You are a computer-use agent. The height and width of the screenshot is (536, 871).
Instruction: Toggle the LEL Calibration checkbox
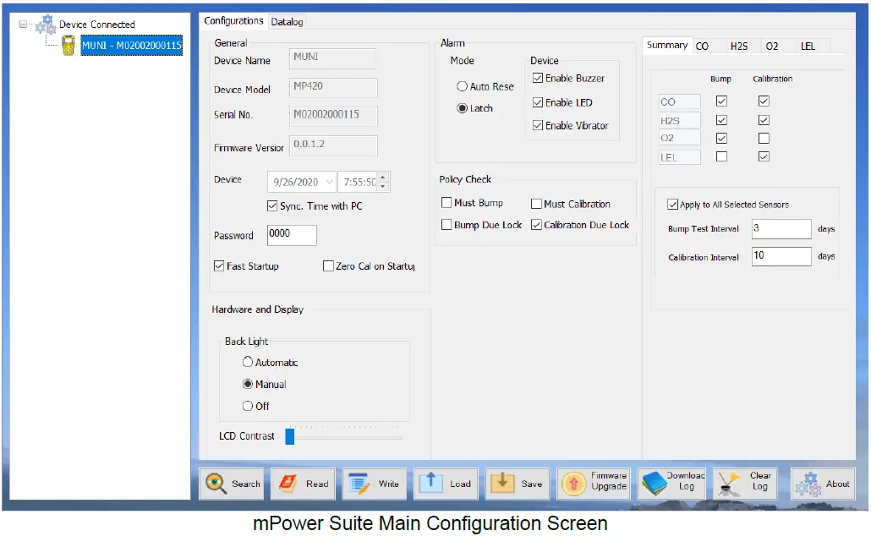click(764, 156)
